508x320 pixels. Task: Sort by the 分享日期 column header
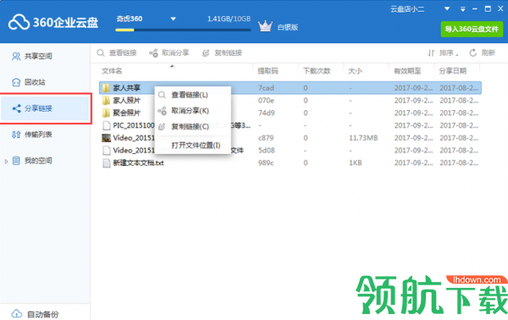click(453, 71)
